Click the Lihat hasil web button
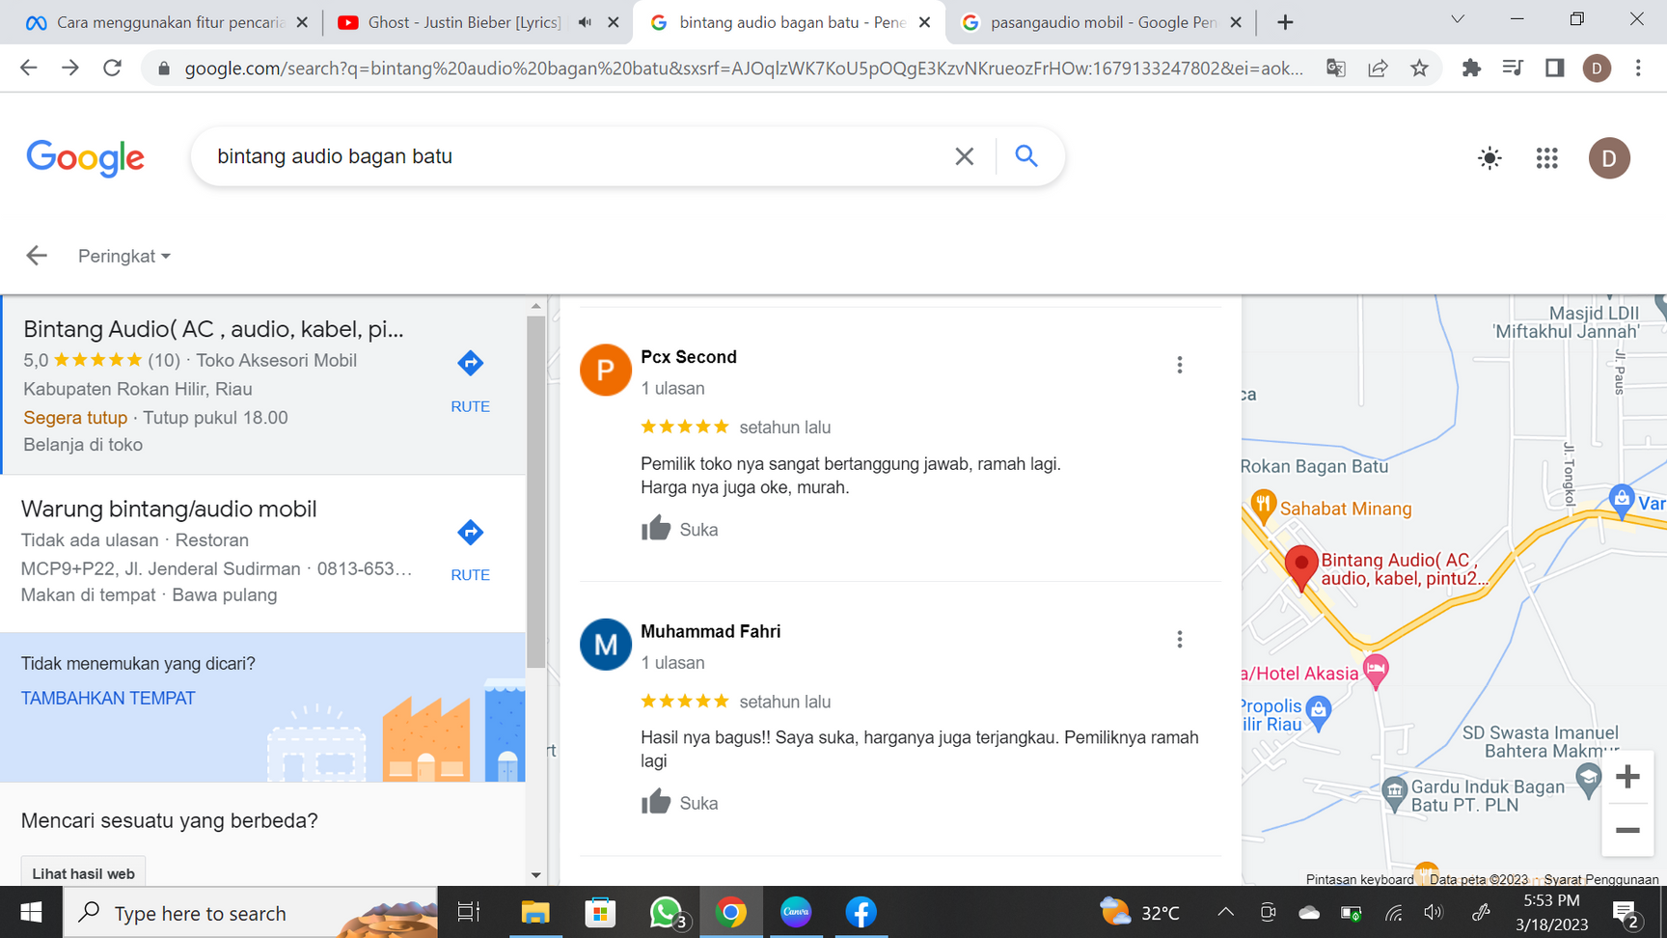 (x=83, y=873)
